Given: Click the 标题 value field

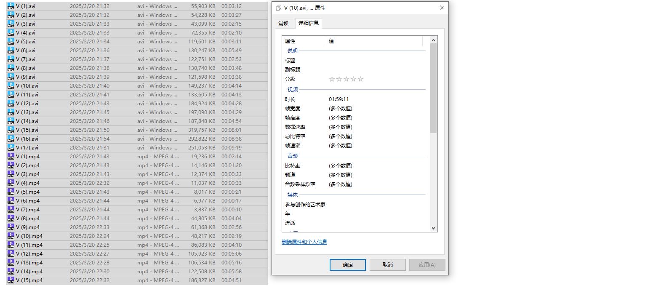Looking at the screenshot, I should [x=375, y=60].
